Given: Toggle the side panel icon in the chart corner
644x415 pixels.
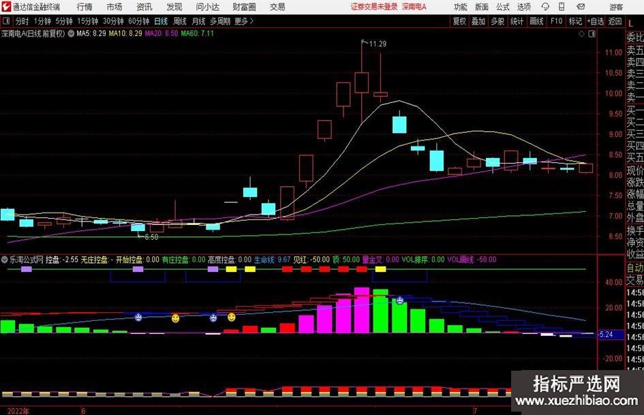Looking at the screenshot, I should (x=592, y=33).
